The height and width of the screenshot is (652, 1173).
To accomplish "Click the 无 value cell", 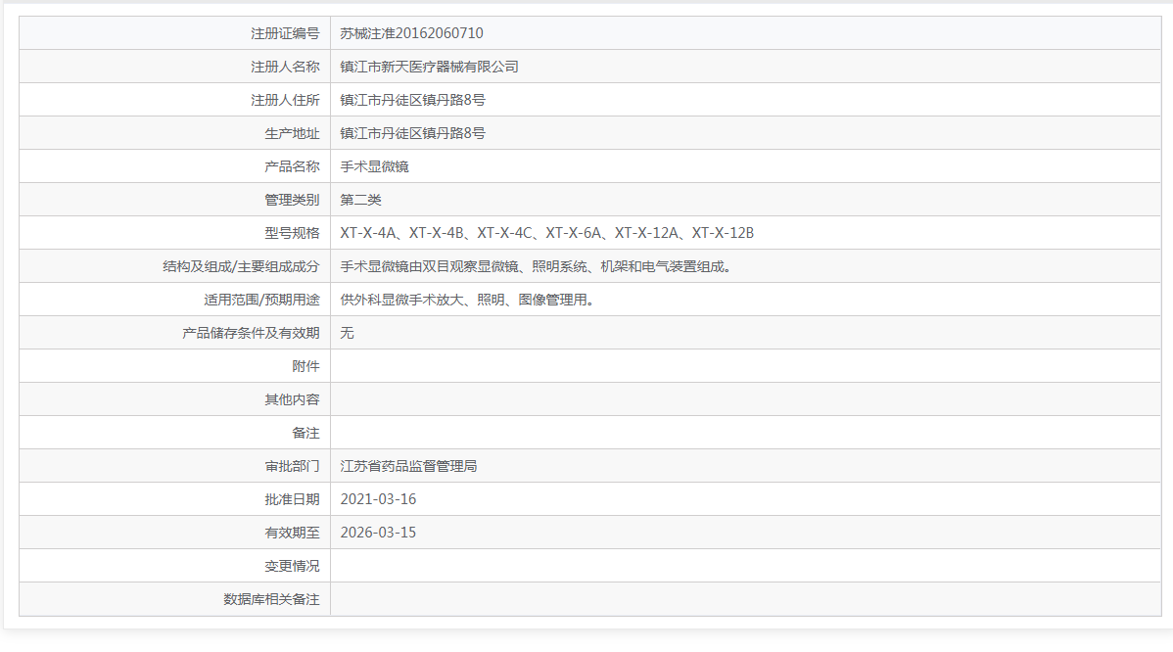I will coord(746,333).
